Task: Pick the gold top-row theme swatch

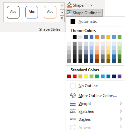Action: pyautogui.click(x=108, y=37)
